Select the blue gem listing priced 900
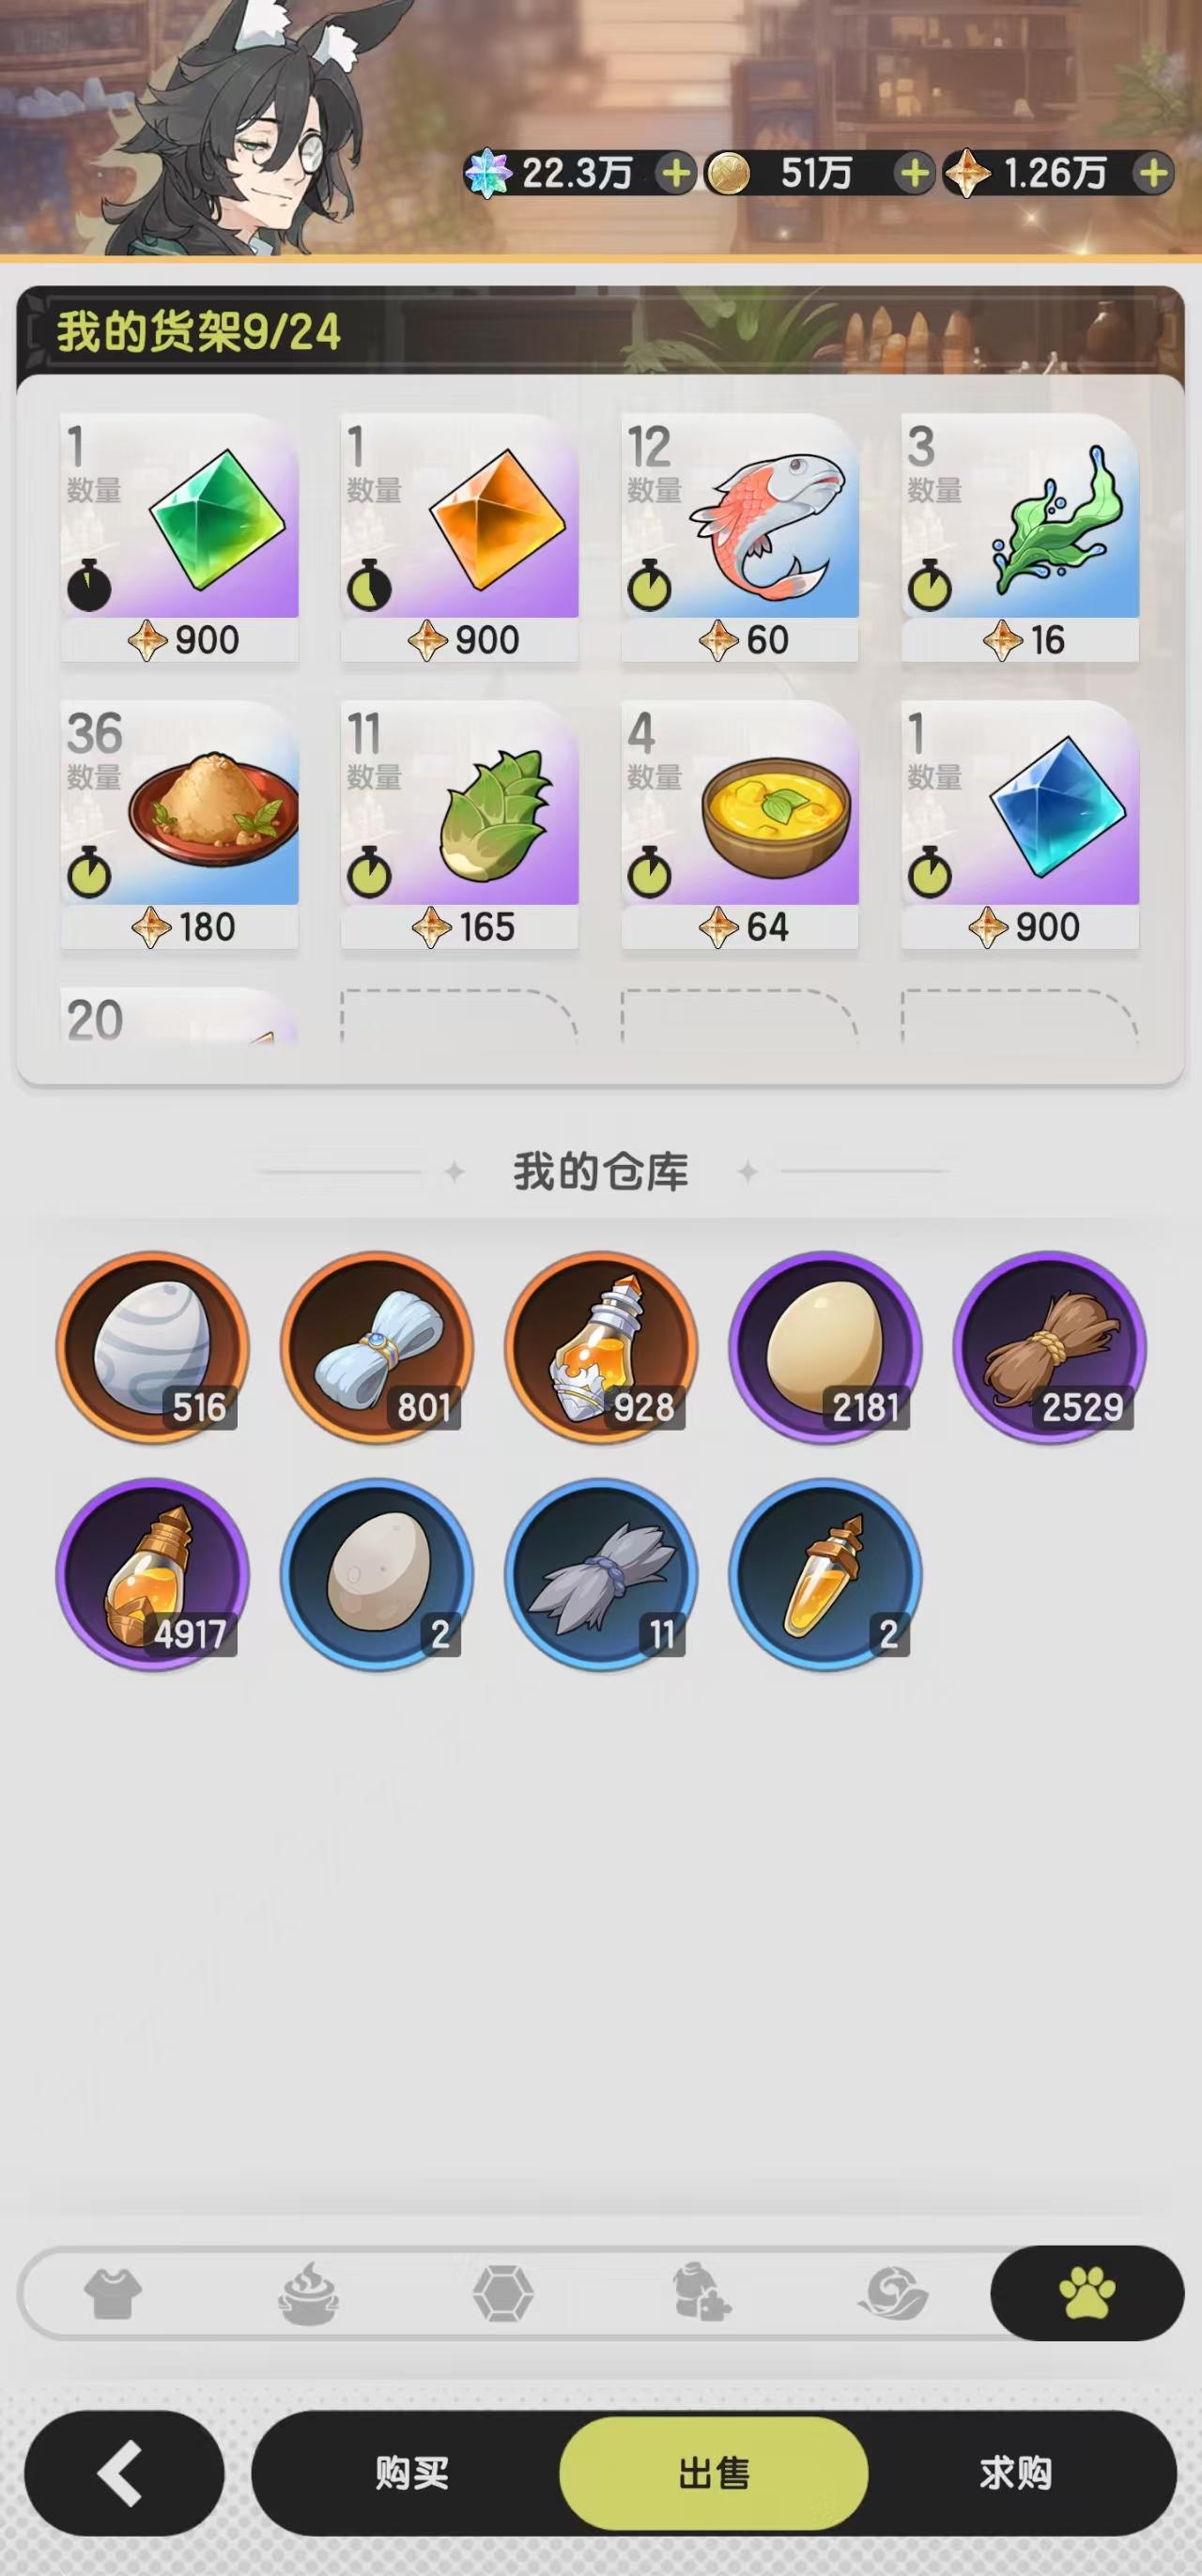This screenshot has height=2576, width=1202. [1020, 825]
